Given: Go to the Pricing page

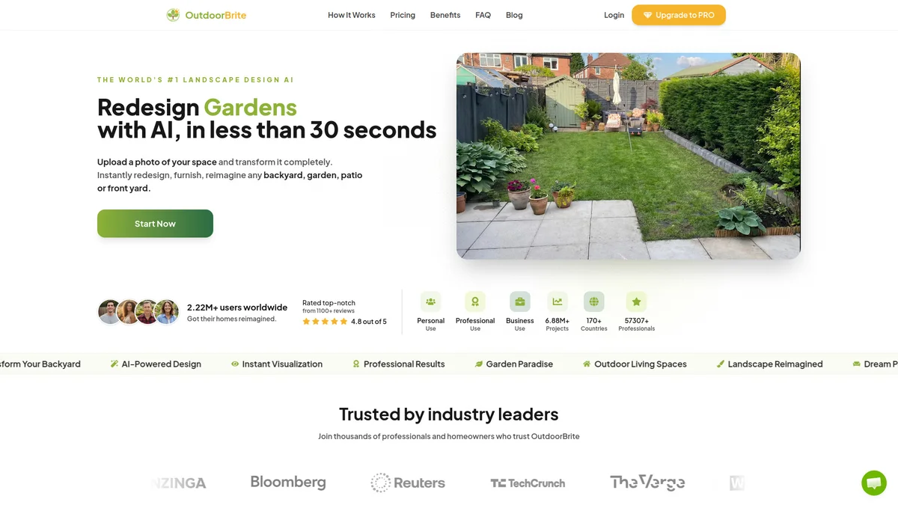Looking at the screenshot, I should [x=403, y=15].
